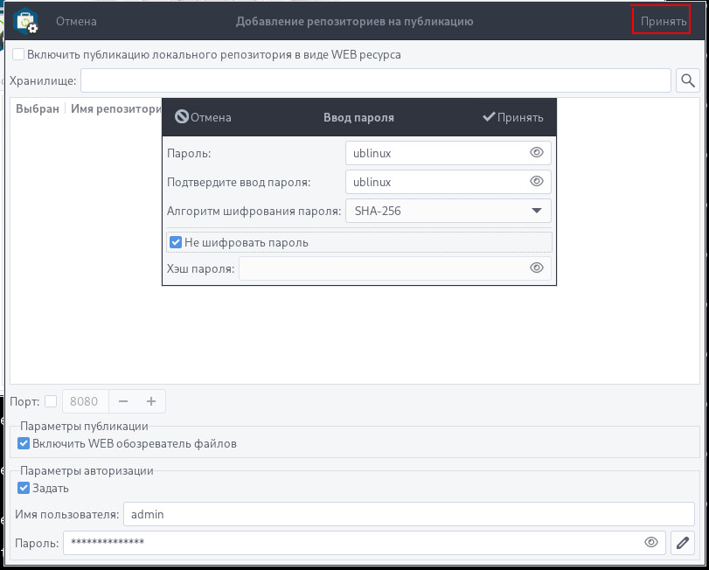
Task: Click the pencil edit password icon
Action: tap(683, 542)
